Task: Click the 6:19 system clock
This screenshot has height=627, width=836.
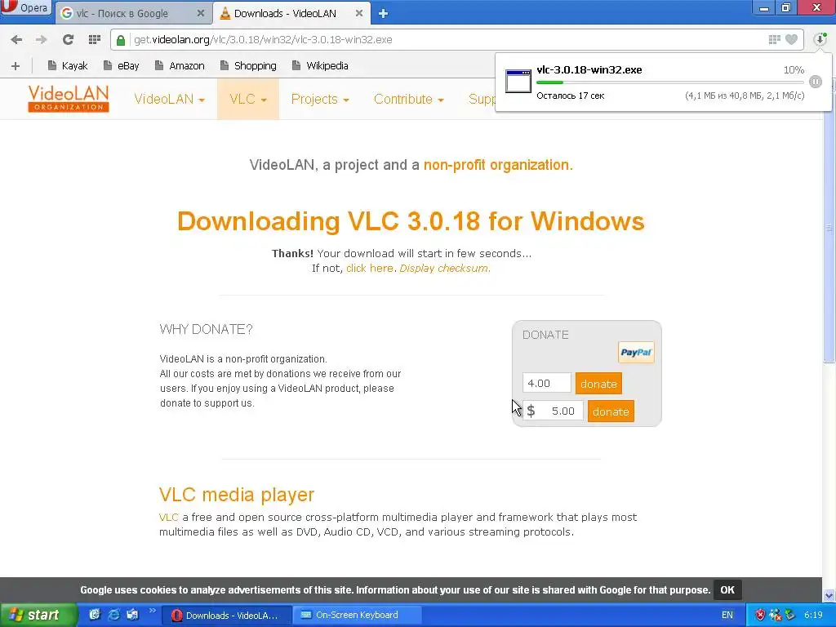Action: click(813, 615)
